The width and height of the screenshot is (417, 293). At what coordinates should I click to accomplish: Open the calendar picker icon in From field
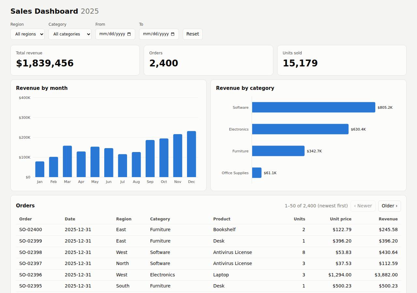(x=129, y=34)
